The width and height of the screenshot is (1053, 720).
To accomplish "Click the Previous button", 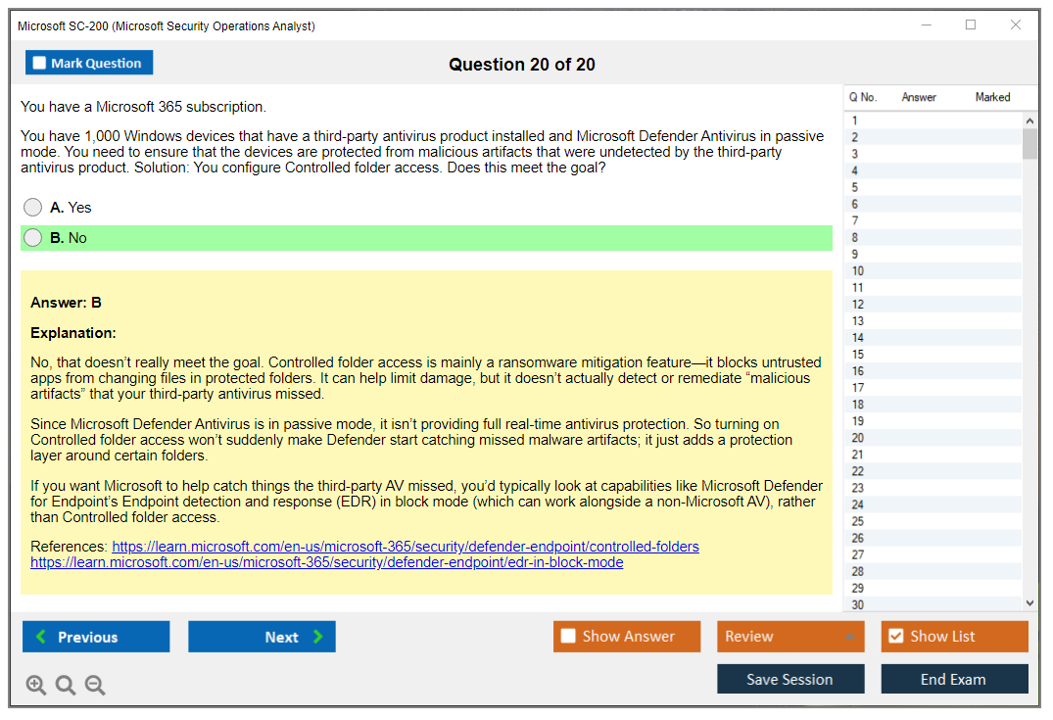I will tap(95, 637).
